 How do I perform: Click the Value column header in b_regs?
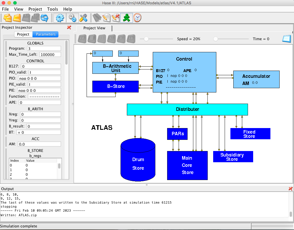click(x=41, y=161)
